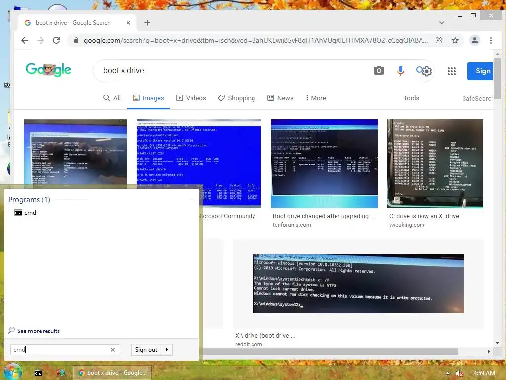This screenshot has width=506, height=380.
Task: Clear the Start menu search with X
Action: (113, 350)
